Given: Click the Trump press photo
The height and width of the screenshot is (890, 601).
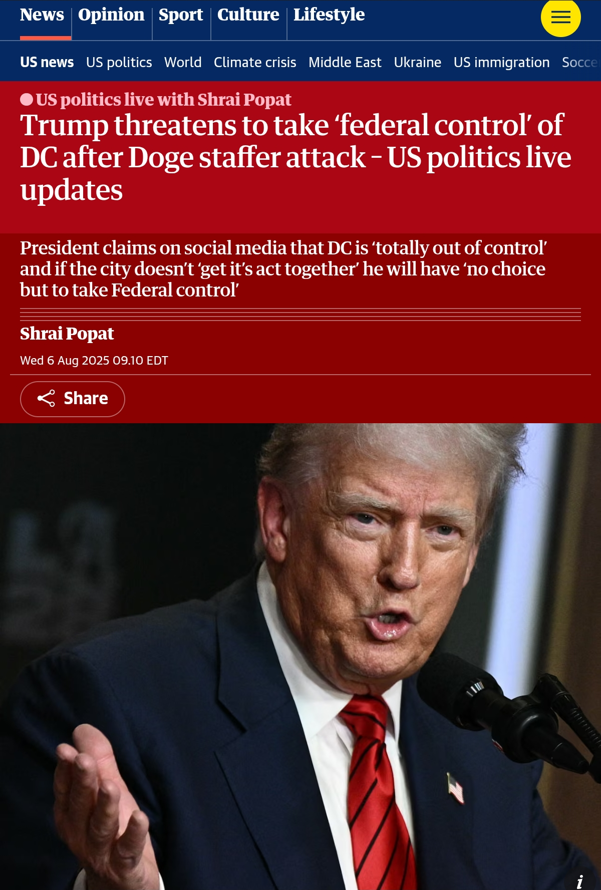Looking at the screenshot, I should (x=300, y=657).
